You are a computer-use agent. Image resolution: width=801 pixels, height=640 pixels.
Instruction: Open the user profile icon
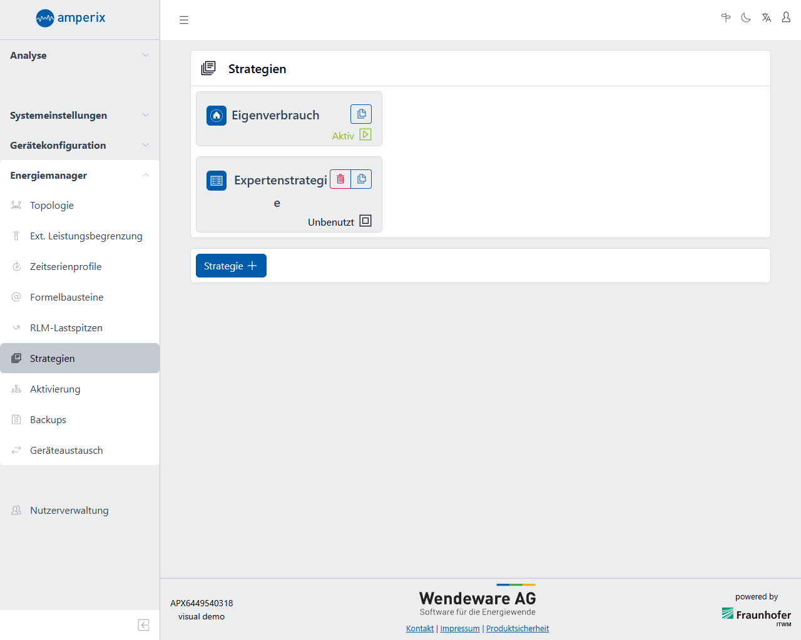pyautogui.click(x=786, y=17)
